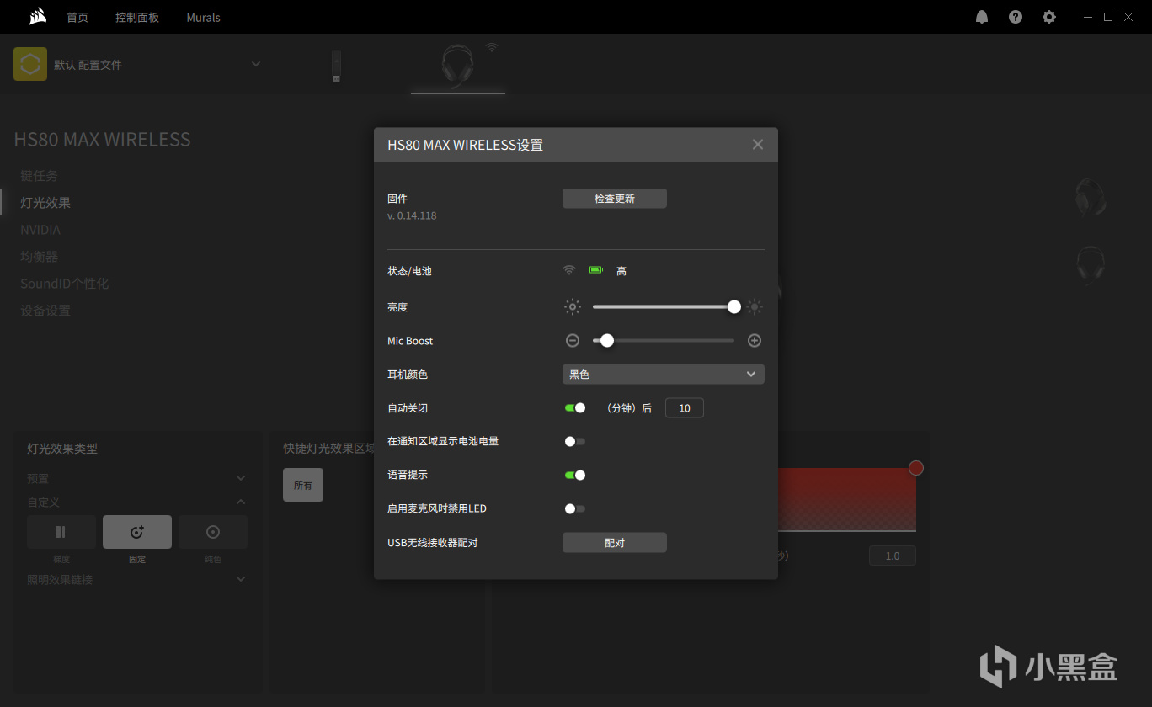
Task: Open 键任务 in the sidebar
Action: point(40,175)
